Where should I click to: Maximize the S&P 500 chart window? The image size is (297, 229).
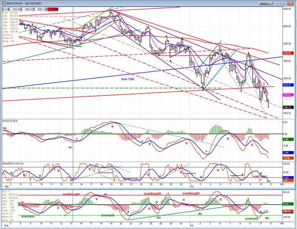284,4
